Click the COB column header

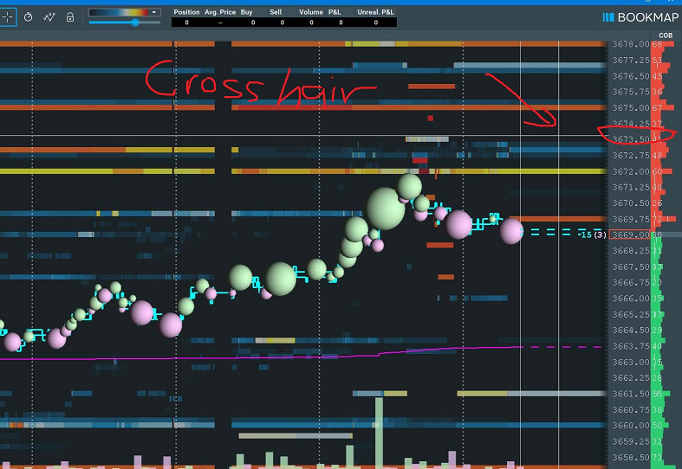665,35
